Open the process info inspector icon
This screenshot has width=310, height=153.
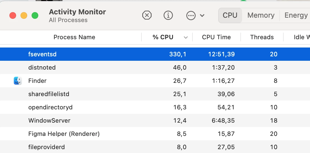click(x=168, y=15)
